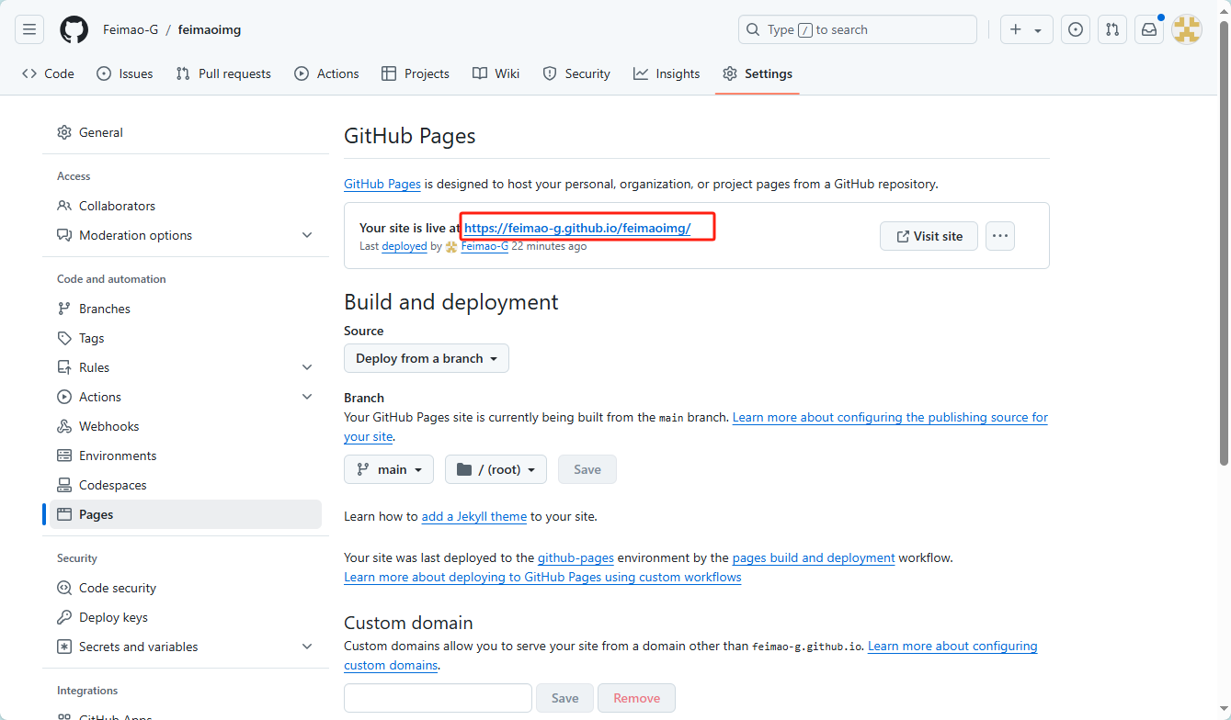Open the GitHub Pages documentation link
The width and height of the screenshot is (1231, 720).
coord(382,184)
